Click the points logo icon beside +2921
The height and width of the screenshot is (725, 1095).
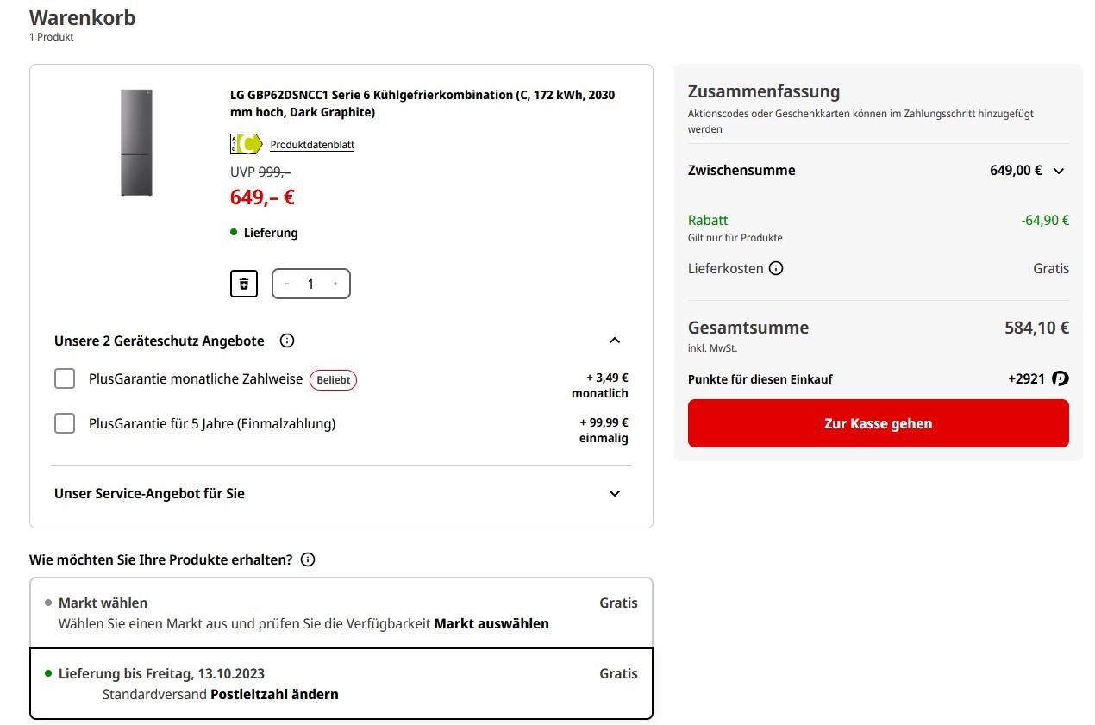[x=1061, y=378]
